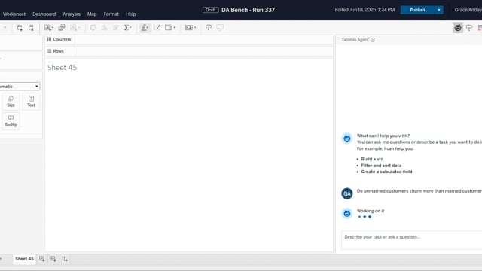Image resolution: width=482 pixels, height=271 pixels.
Task: Open the Map menu
Action: click(x=92, y=14)
